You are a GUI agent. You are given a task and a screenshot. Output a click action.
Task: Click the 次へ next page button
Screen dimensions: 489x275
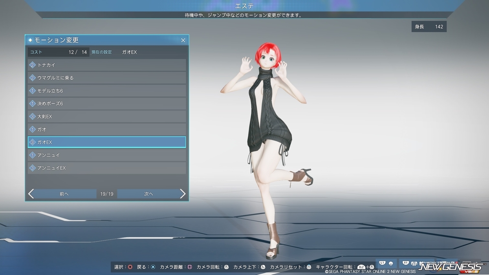click(x=148, y=194)
